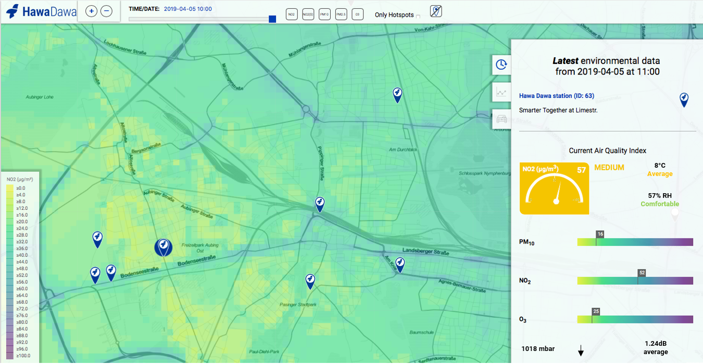Switch map layer to O3
The height and width of the screenshot is (364, 703).
click(x=357, y=15)
